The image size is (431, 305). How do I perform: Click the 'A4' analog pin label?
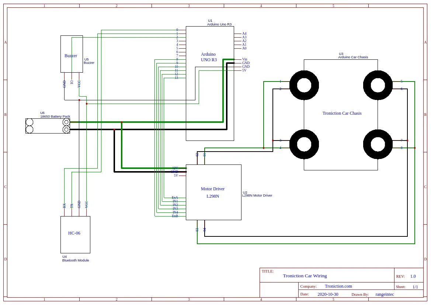(x=244, y=34)
